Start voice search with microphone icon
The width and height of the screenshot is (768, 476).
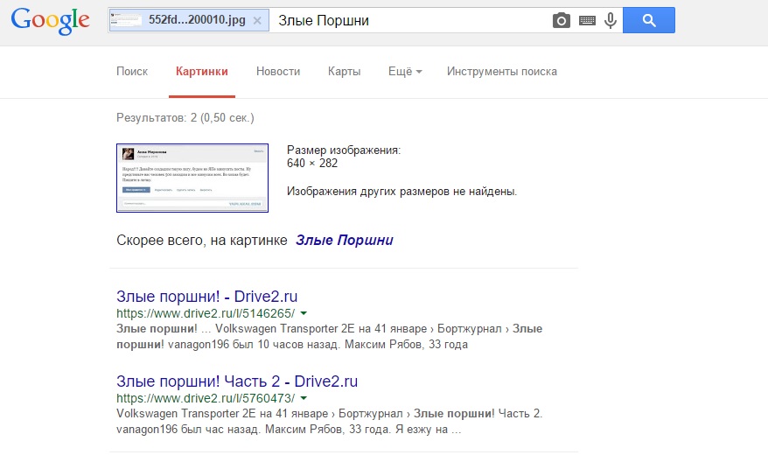(x=611, y=21)
